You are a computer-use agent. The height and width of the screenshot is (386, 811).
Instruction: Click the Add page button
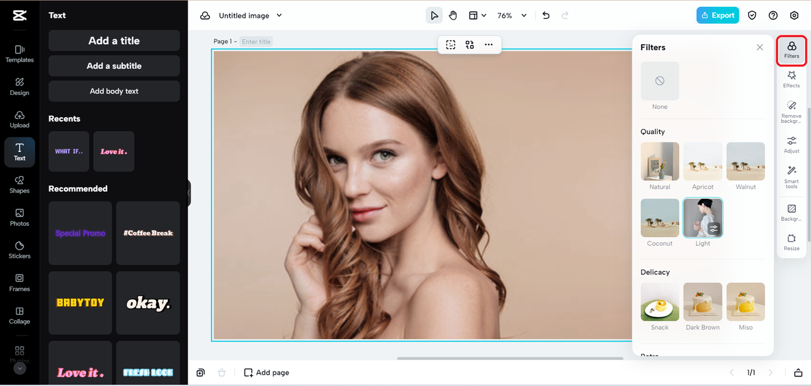click(267, 373)
